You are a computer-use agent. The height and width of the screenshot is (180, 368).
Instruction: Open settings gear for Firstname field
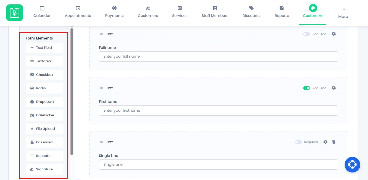(334, 88)
